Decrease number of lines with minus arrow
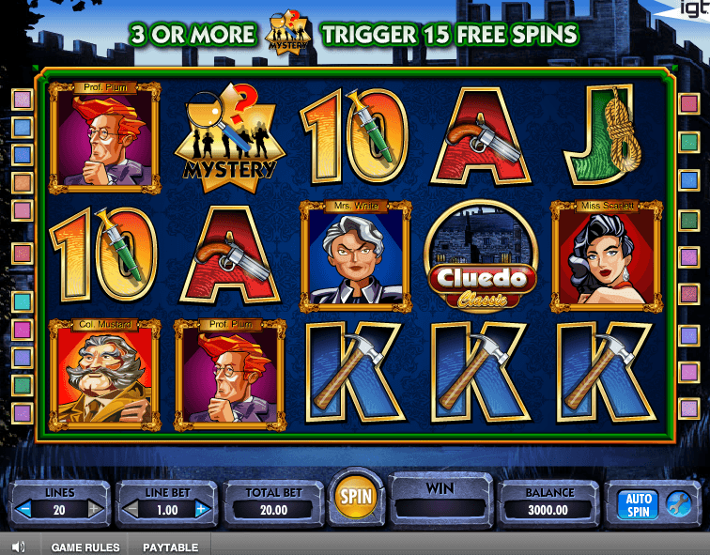This screenshot has width=710, height=555. coord(24,509)
